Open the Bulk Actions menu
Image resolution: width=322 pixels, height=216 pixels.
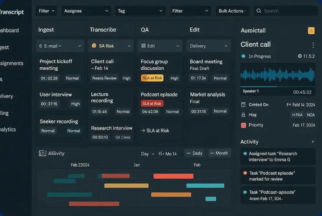[232, 11]
